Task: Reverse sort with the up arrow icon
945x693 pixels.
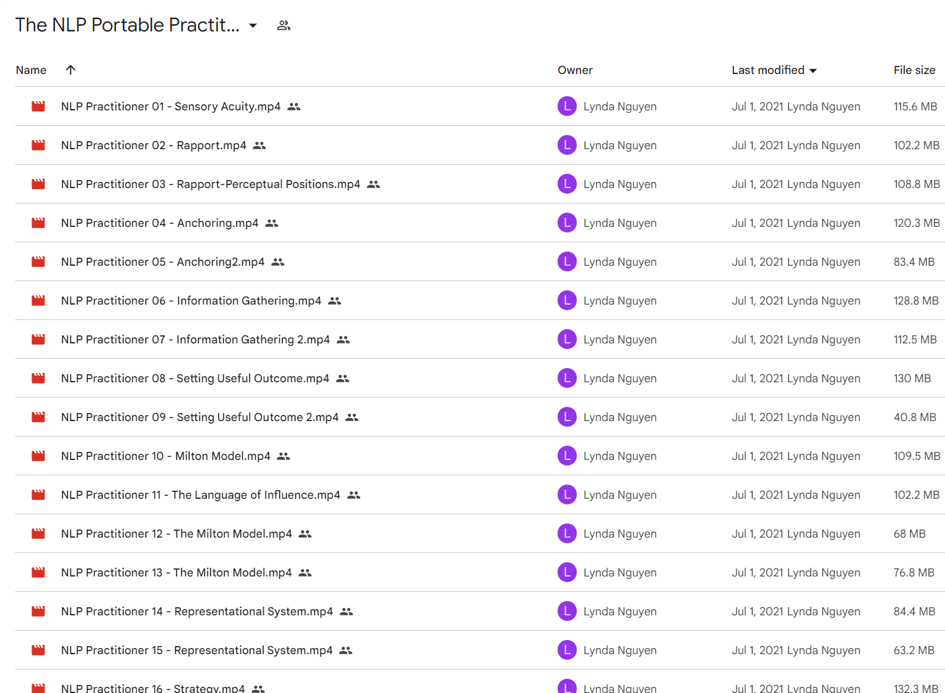Action: click(x=71, y=70)
